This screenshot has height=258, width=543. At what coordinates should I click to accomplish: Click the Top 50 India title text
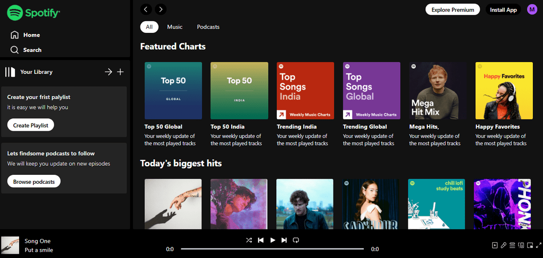(227, 127)
